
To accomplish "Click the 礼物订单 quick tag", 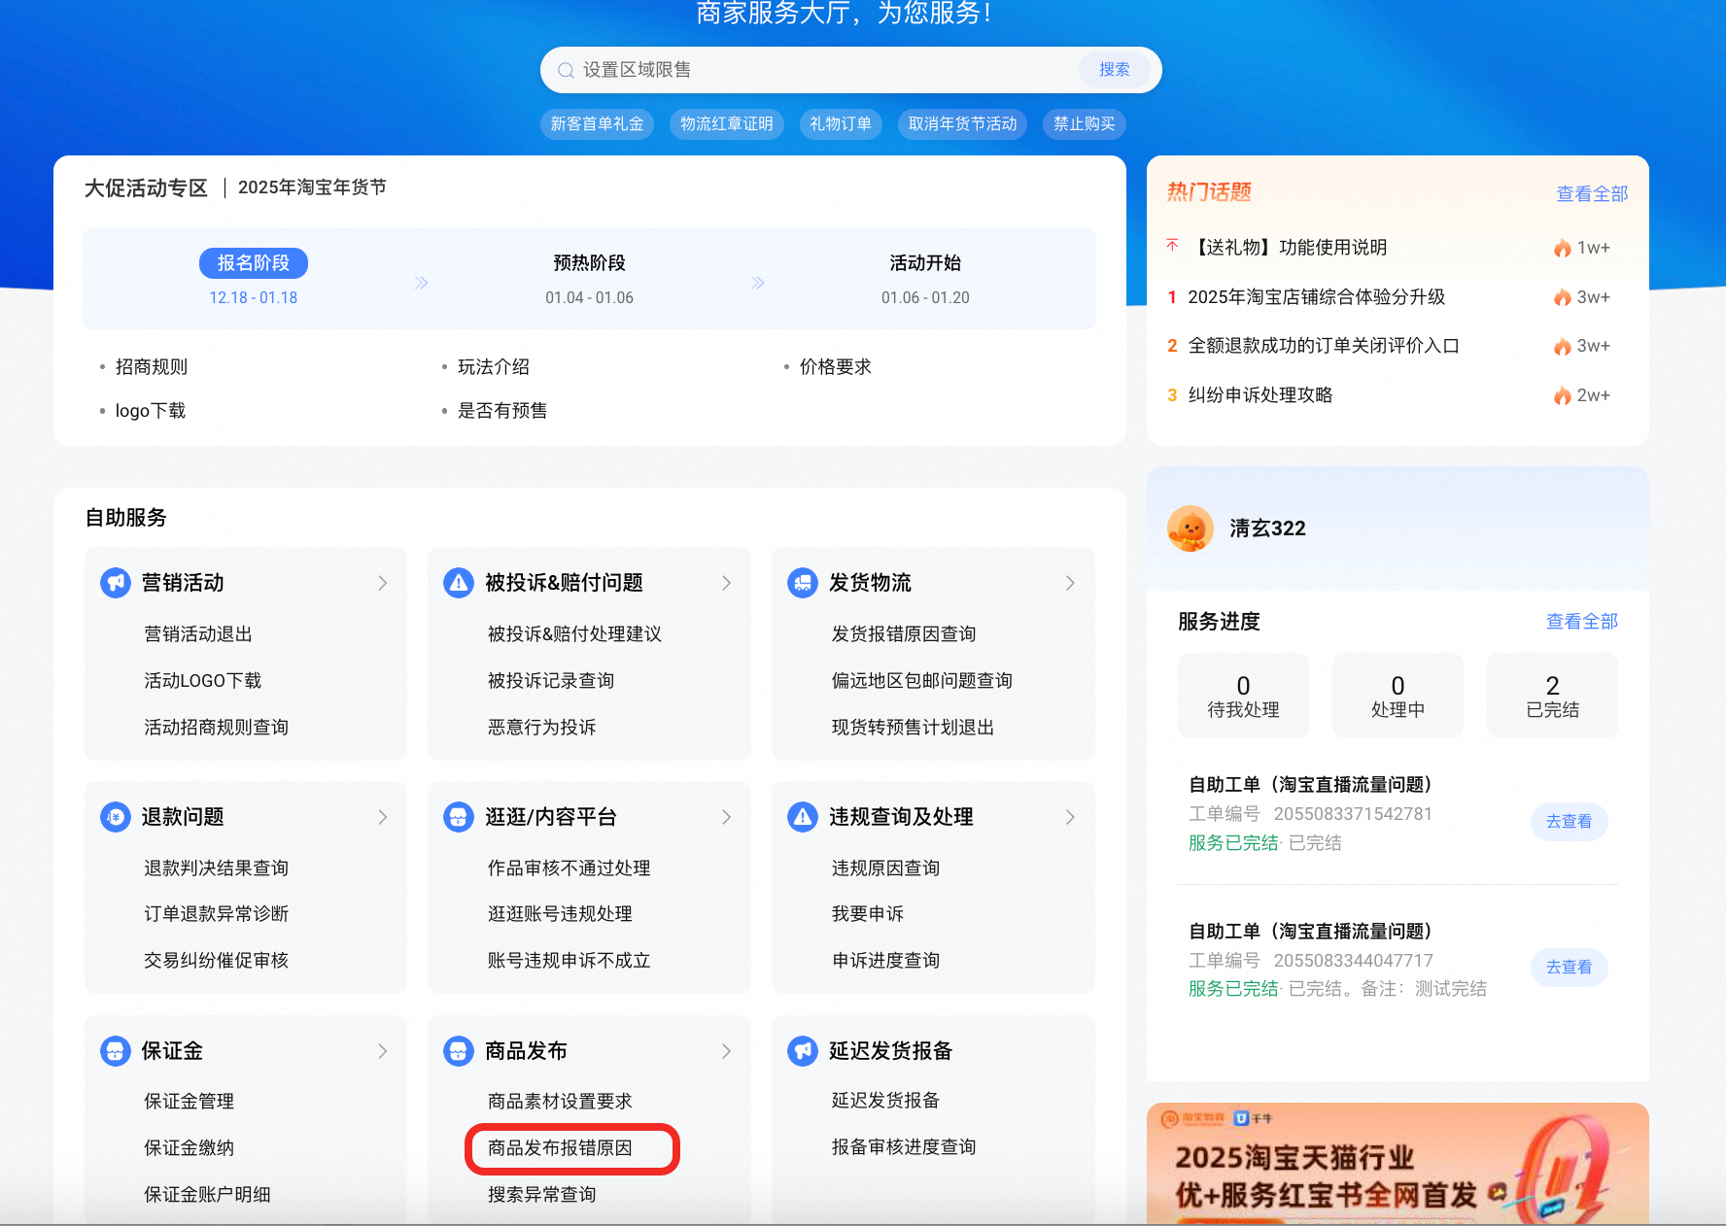I will (x=841, y=124).
